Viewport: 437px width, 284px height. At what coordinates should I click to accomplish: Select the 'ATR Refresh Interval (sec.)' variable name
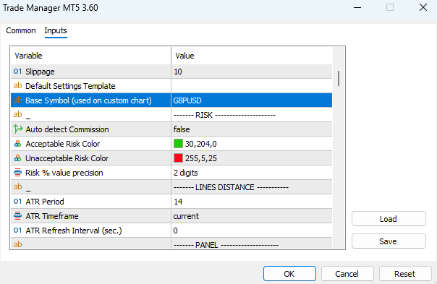(x=74, y=231)
